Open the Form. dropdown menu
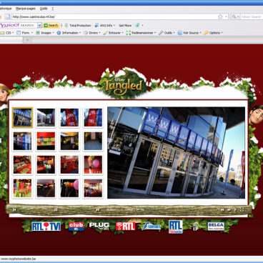Screen dimensions: 263x263 pos(25,33)
